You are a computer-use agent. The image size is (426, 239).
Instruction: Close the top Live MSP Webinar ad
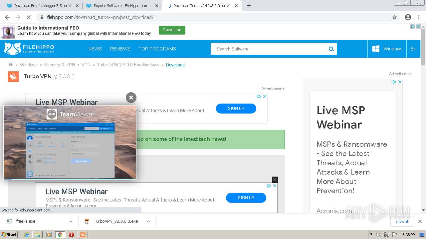click(x=265, y=96)
